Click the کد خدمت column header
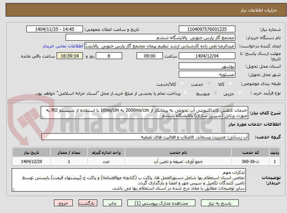 click(x=250, y=152)
